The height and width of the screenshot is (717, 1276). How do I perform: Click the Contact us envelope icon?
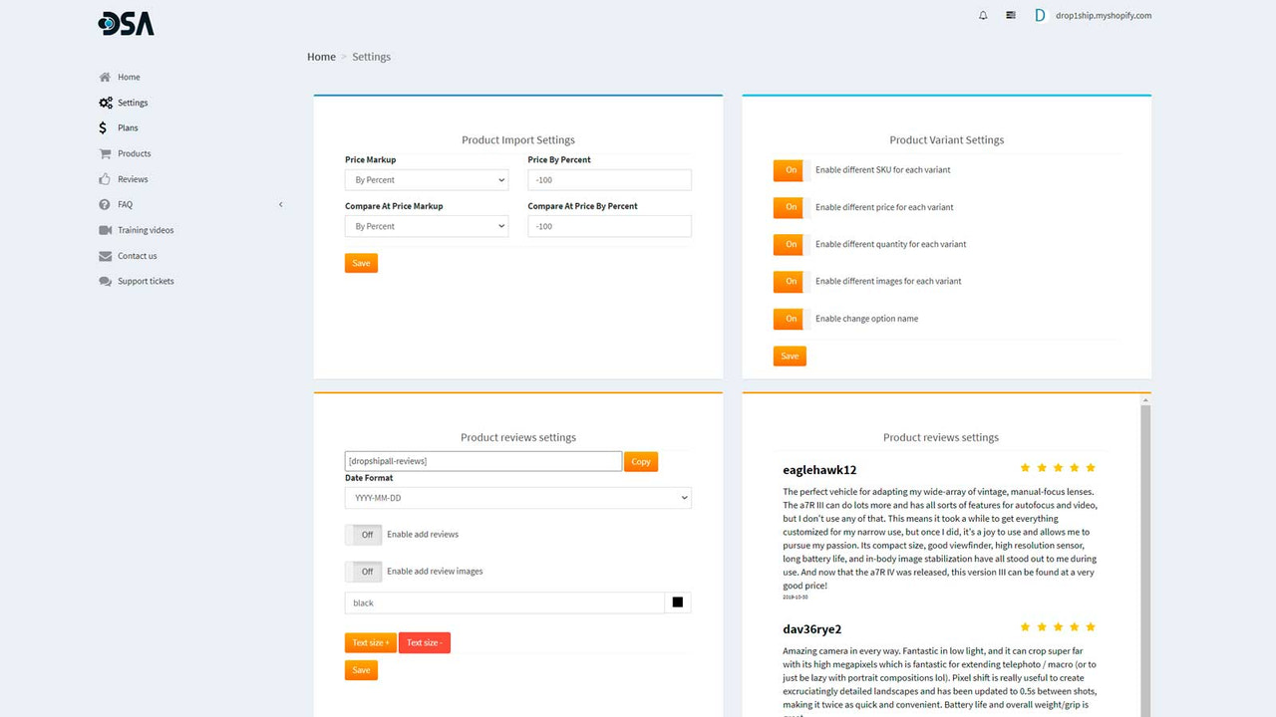tap(105, 256)
